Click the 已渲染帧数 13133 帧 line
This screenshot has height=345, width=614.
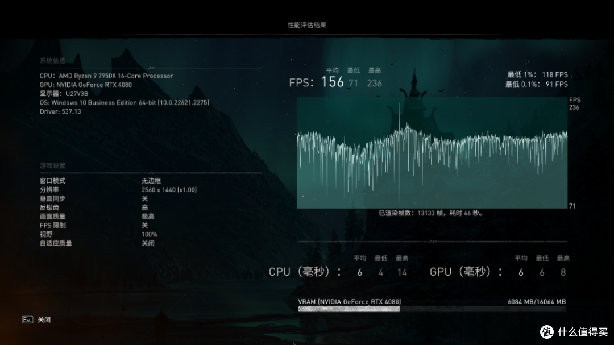tap(431, 213)
